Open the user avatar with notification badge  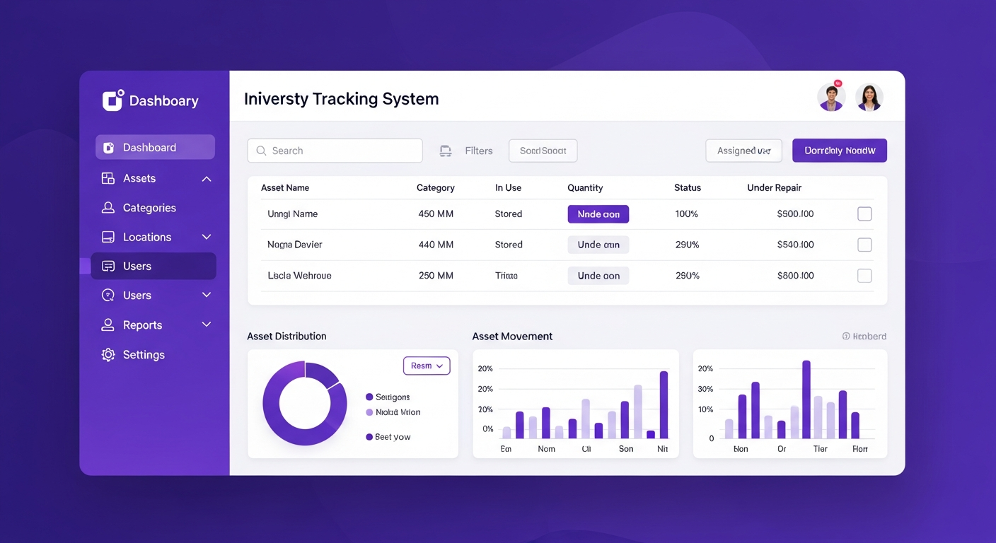[831, 98]
